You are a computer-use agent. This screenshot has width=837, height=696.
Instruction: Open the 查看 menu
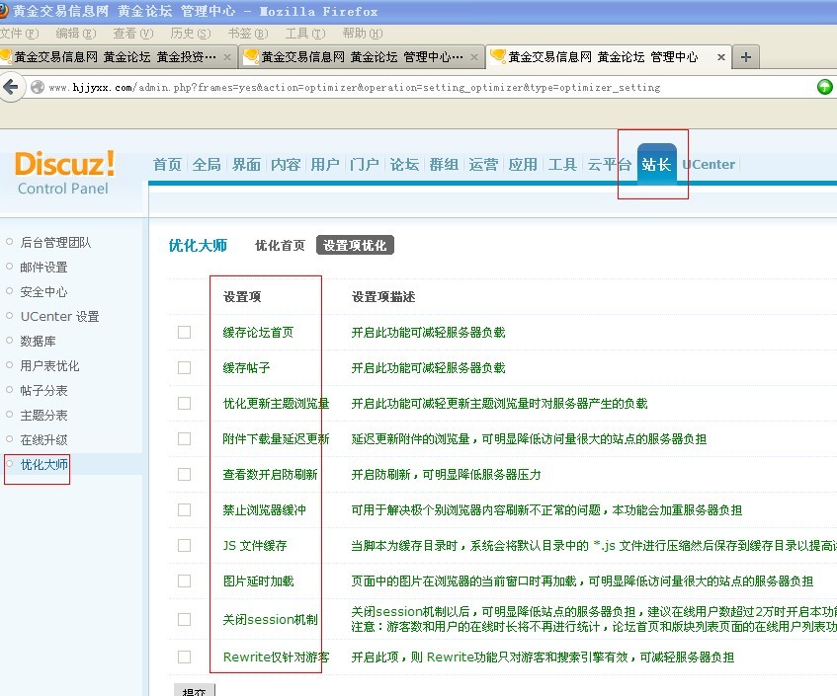(133, 34)
